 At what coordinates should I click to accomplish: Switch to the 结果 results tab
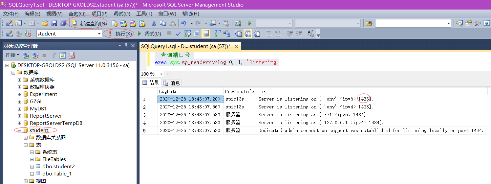(x=151, y=83)
